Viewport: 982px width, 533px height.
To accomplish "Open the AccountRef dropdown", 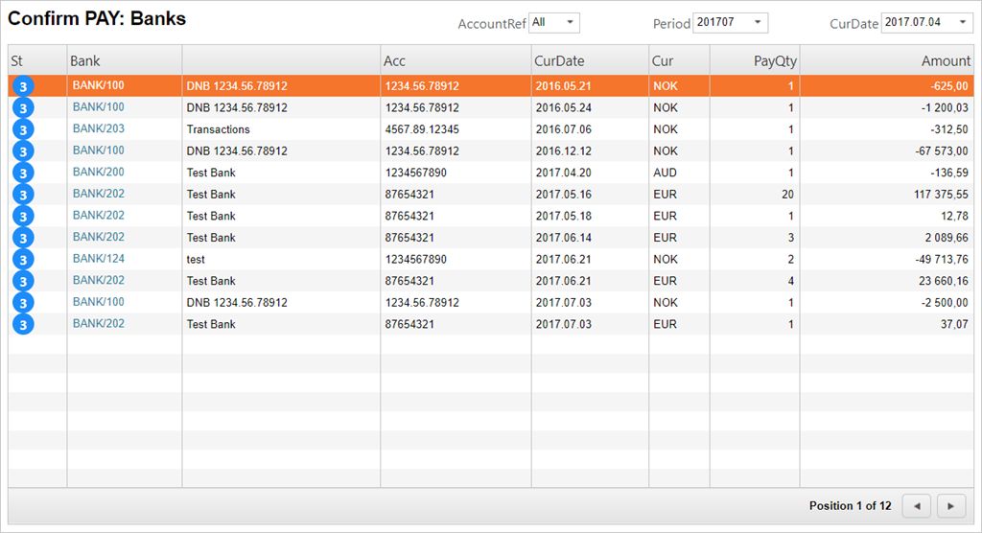I will [554, 22].
